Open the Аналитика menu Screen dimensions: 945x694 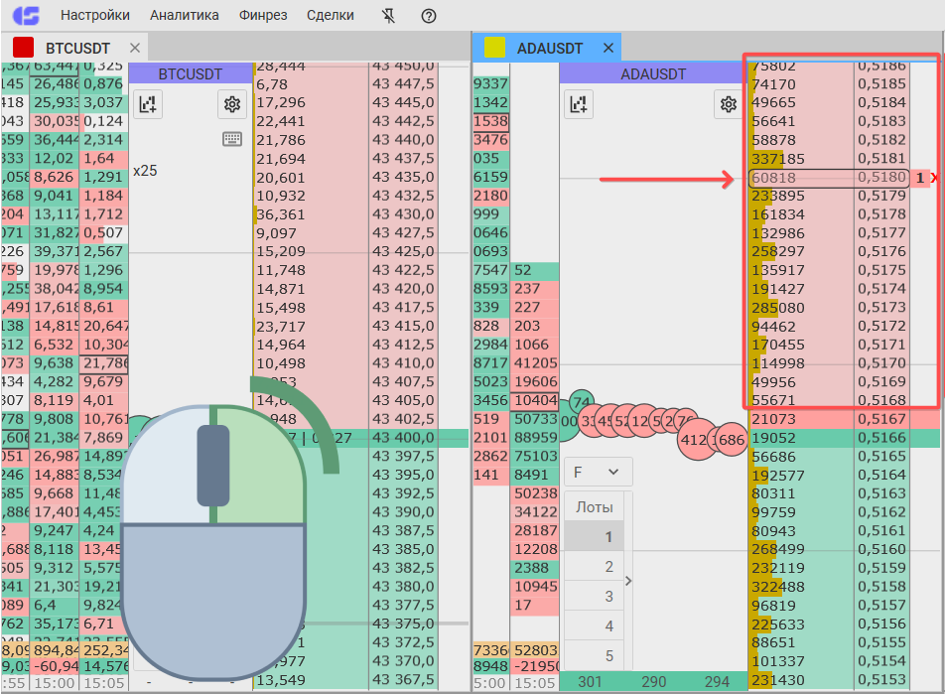[x=185, y=15]
